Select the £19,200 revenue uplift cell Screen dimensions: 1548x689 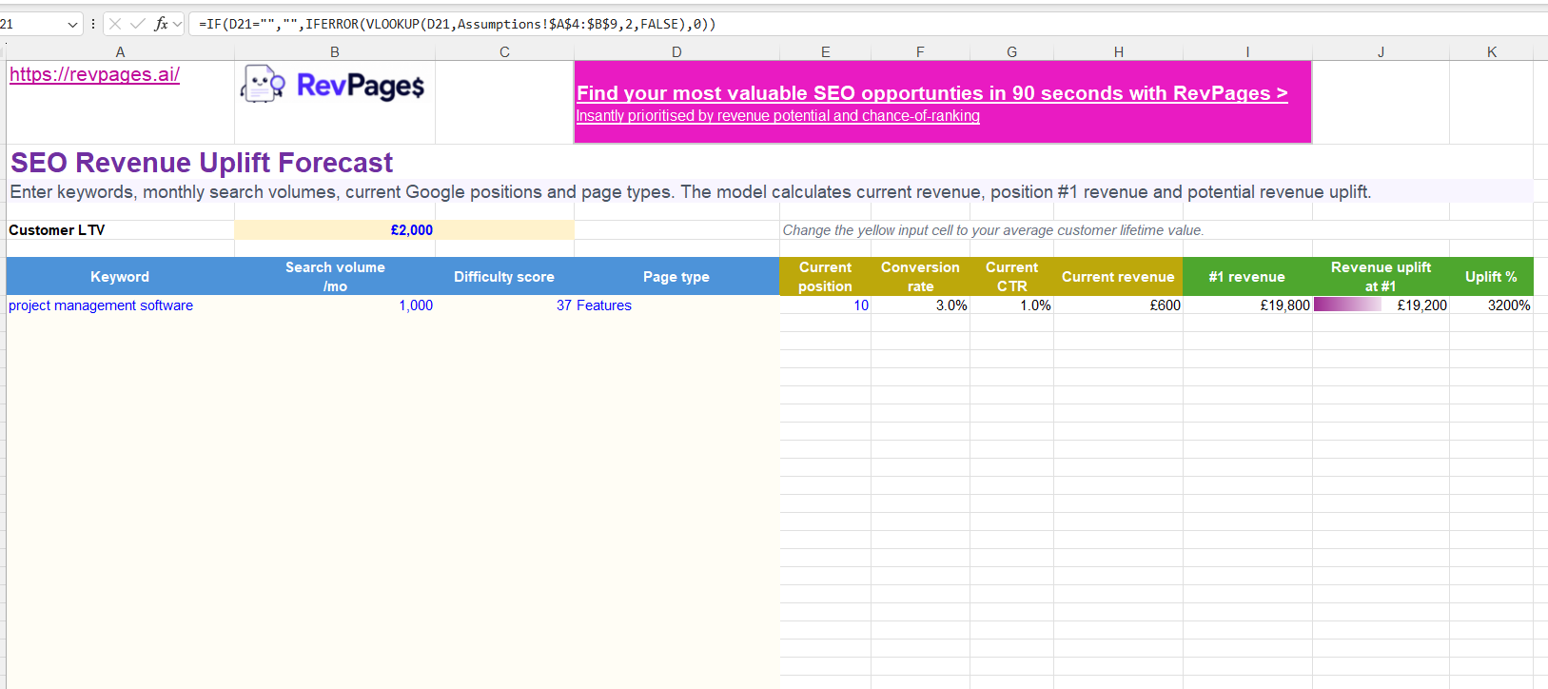pyautogui.click(x=1381, y=305)
